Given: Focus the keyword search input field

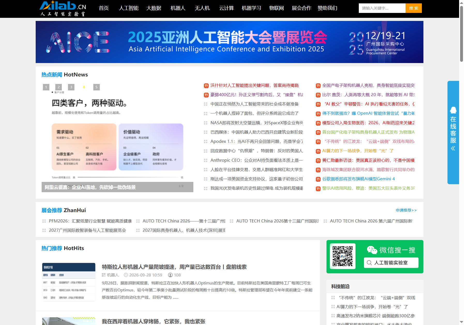Looking at the screenshot, I should (382, 8).
